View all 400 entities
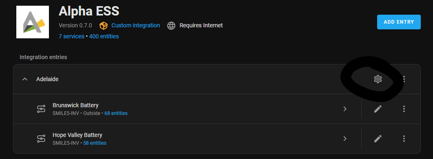Screen dimensions: 433x159 [104, 36]
